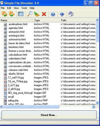Viewport: 100px width, 126px height.
Task: Click the horizontal scrollbar right arrow
Action: click(94, 107)
